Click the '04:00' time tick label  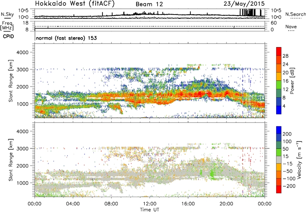[x=73, y=204]
